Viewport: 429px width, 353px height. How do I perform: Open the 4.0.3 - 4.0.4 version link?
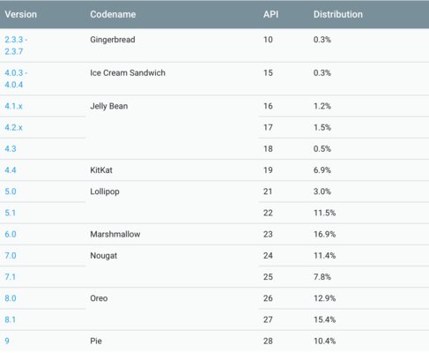coord(16,79)
